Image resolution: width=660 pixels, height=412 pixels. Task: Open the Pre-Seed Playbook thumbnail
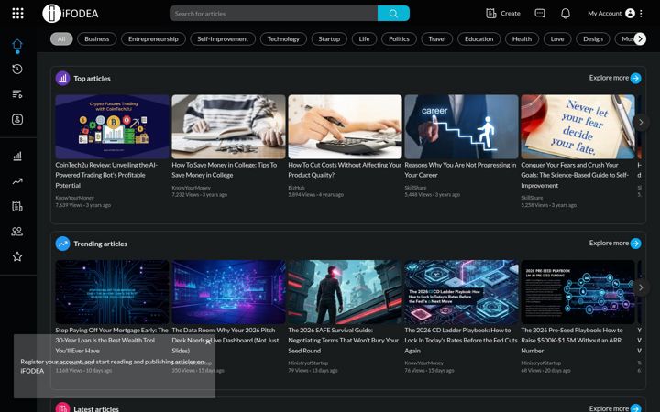577,292
